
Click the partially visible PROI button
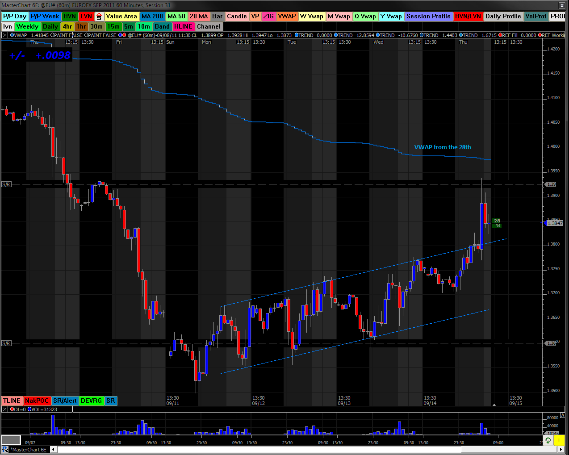click(x=557, y=16)
